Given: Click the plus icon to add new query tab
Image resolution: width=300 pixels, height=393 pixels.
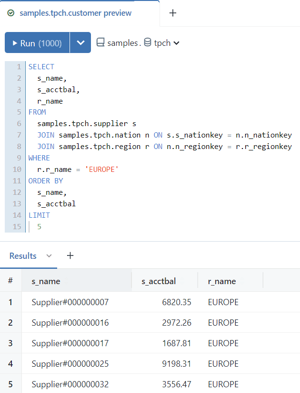Looking at the screenshot, I should click(x=173, y=13).
